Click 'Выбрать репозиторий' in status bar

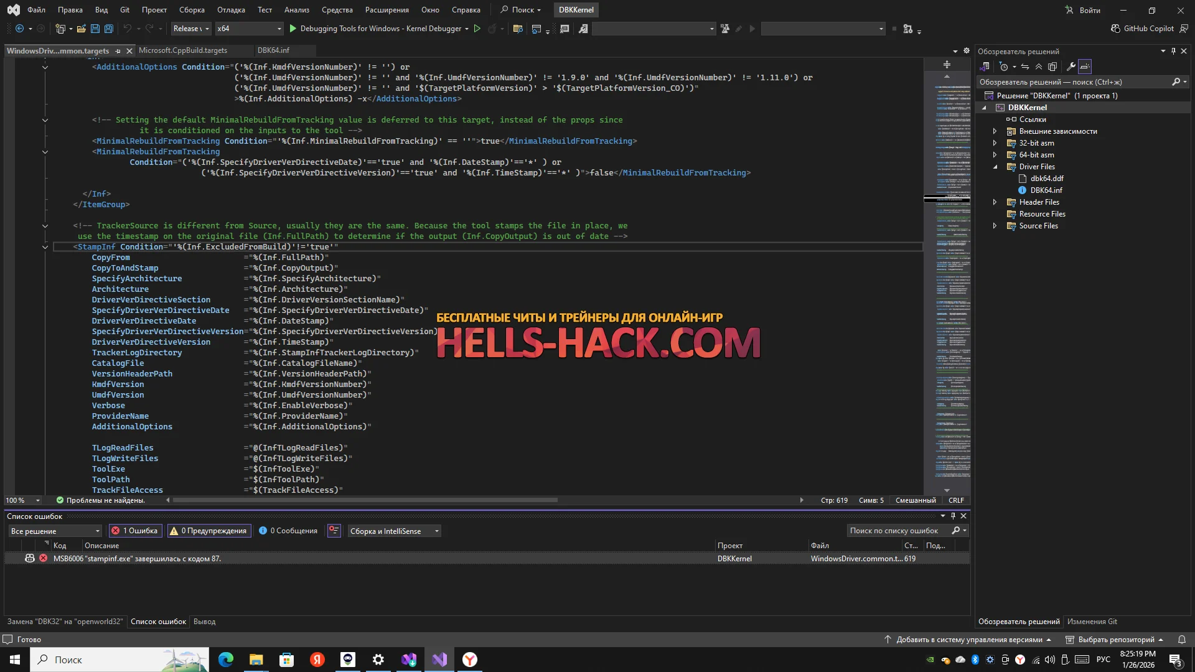click(x=1115, y=640)
